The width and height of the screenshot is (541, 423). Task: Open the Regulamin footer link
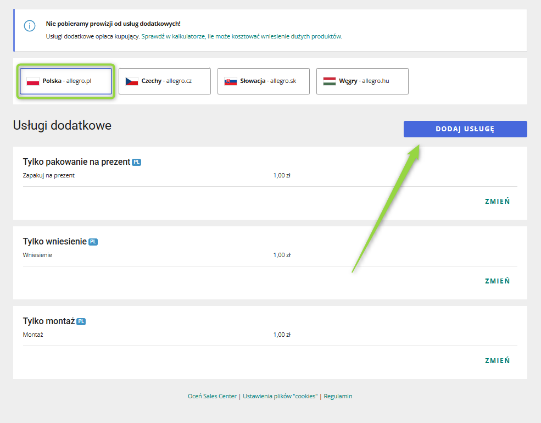tap(338, 396)
